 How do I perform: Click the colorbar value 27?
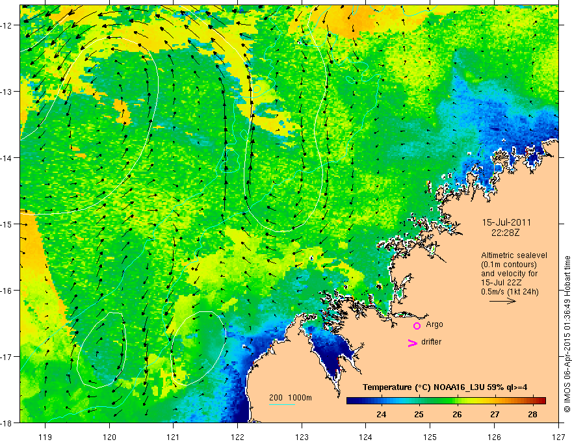coord(495,414)
